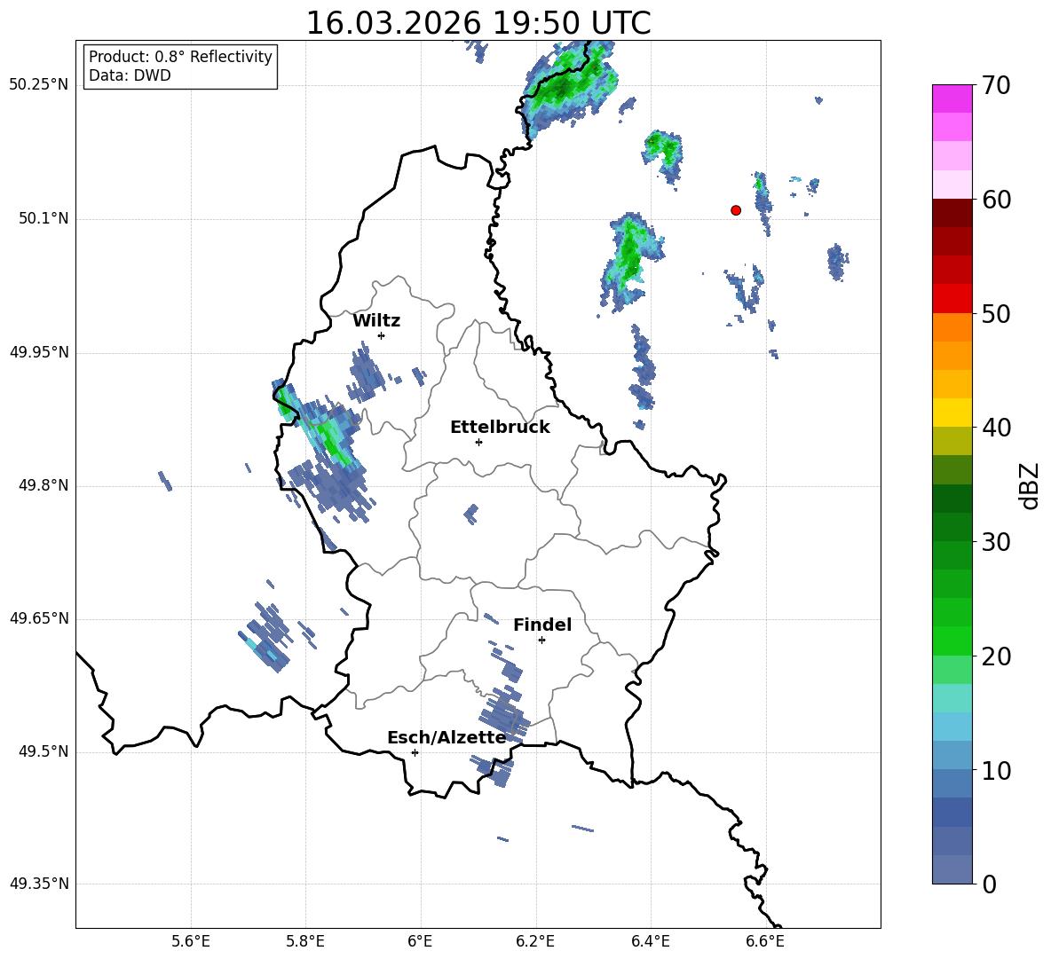Click the Ettelbruck city label
The width and height of the screenshot is (1051, 959).
point(500,428)
